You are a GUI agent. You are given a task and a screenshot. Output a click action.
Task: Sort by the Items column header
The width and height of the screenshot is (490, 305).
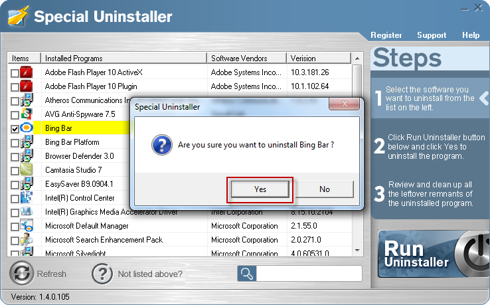coord(24,58)
